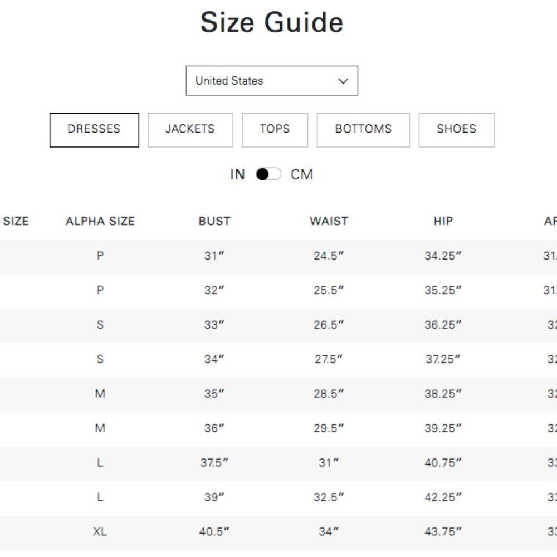Click the HIP column header
Image resolution: width=557 pixels, height=557 pixels.
[x=443, y=221]
